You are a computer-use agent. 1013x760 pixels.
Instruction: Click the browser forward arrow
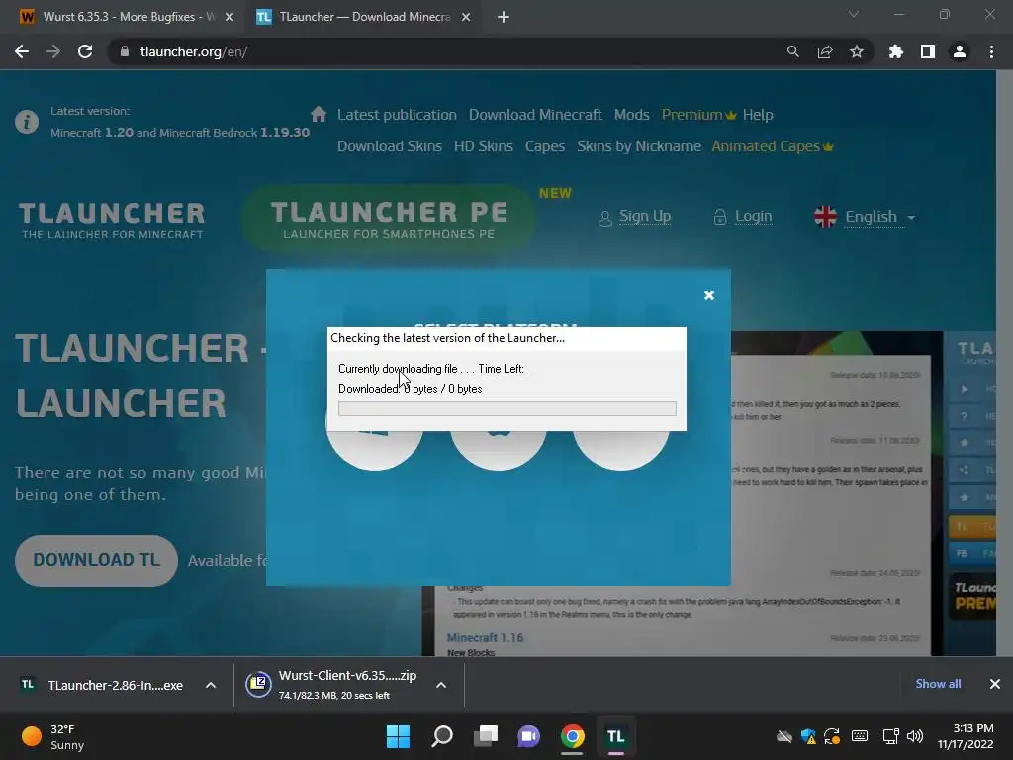click(53, 51)
